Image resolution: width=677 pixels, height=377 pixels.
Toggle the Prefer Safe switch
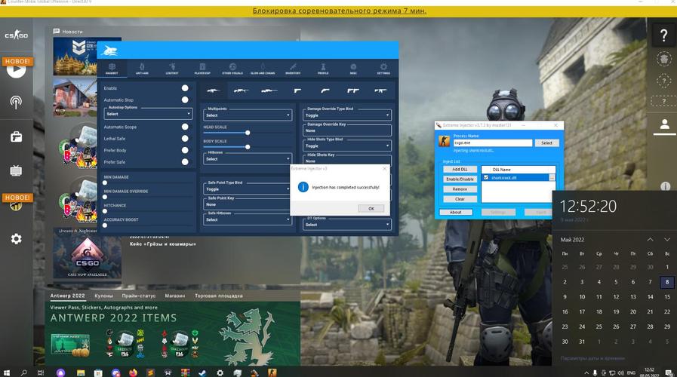pos(185,162)
